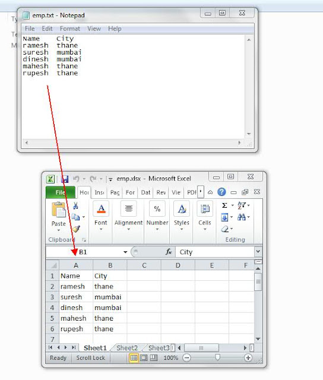Go to the last sheet navigation arrow
Screen dimensions: 323x380
(x=74, y=347)
